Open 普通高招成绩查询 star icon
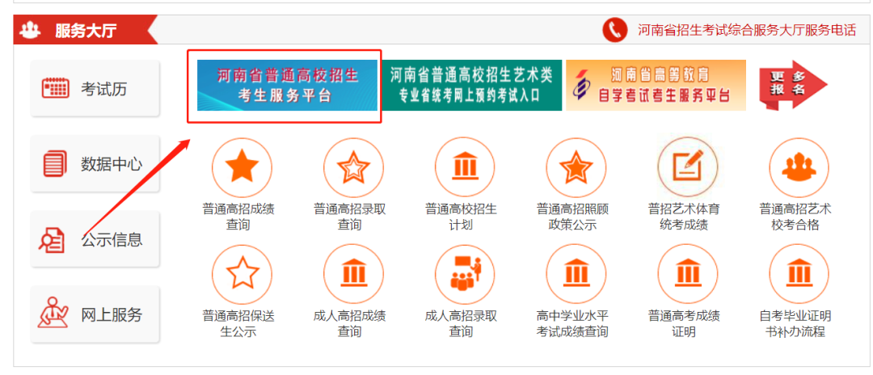 click(242, 167)
